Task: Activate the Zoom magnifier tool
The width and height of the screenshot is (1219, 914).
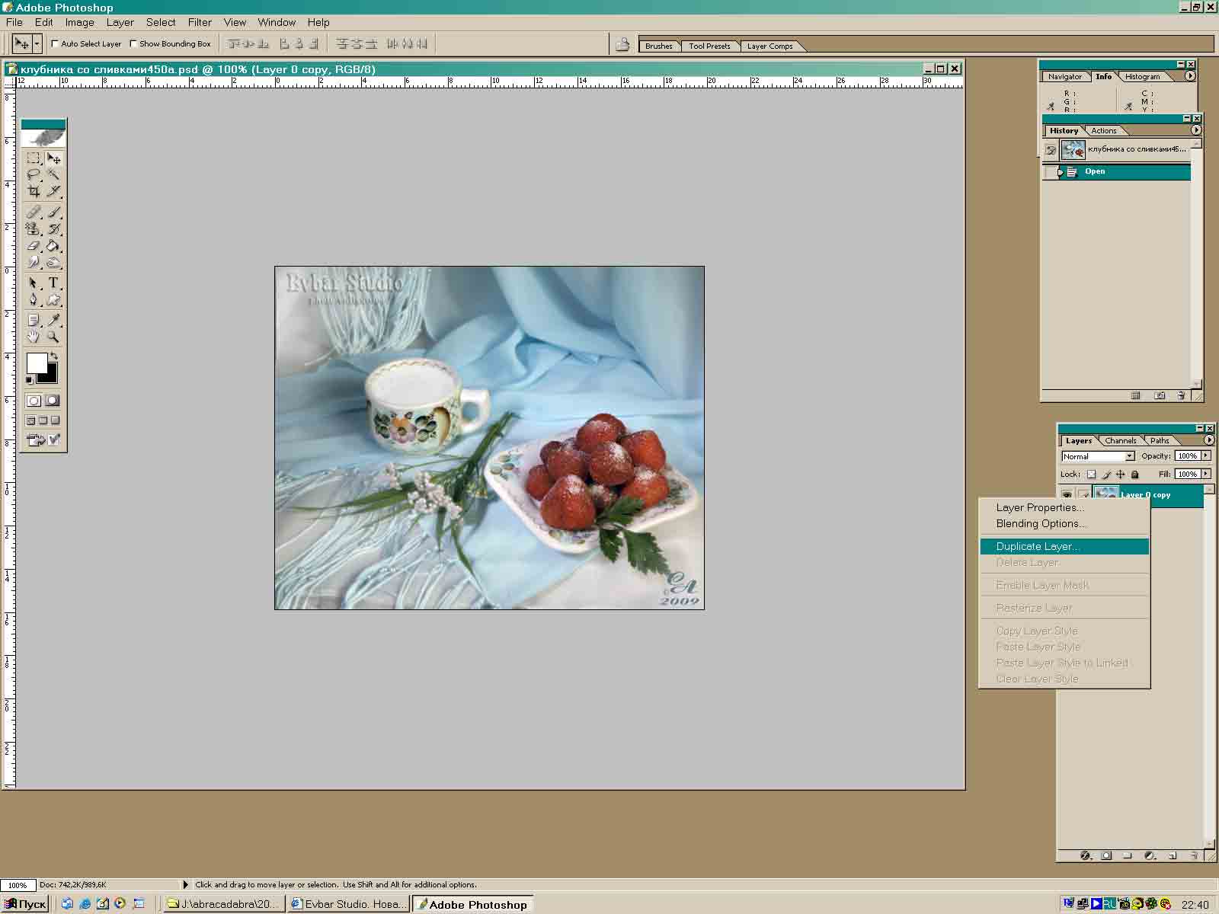Action: pos(53,337)
